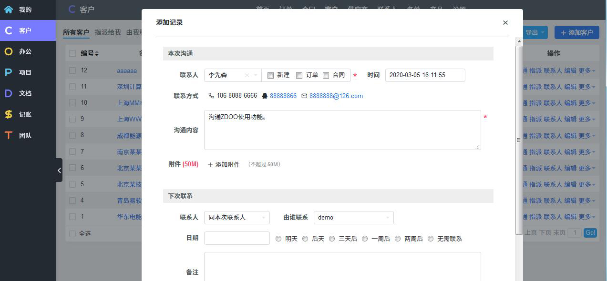Open the 办公 office module in sidebar
This screenshot has height=281, width=607.
(28, 51)
